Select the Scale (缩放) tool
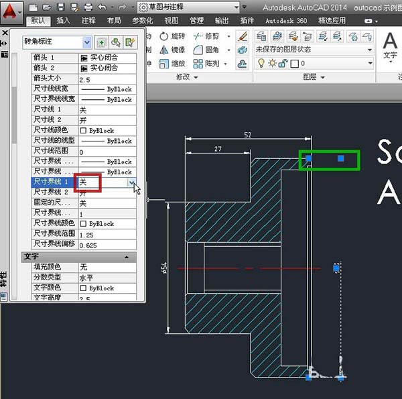This screenshot has width=402, height=399. click(172, 64)
